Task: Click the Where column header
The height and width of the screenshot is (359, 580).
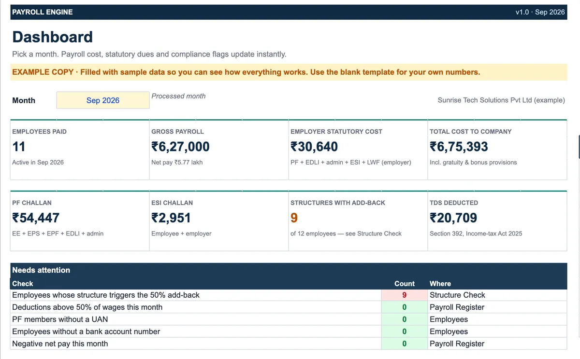Action: [440, 284]
